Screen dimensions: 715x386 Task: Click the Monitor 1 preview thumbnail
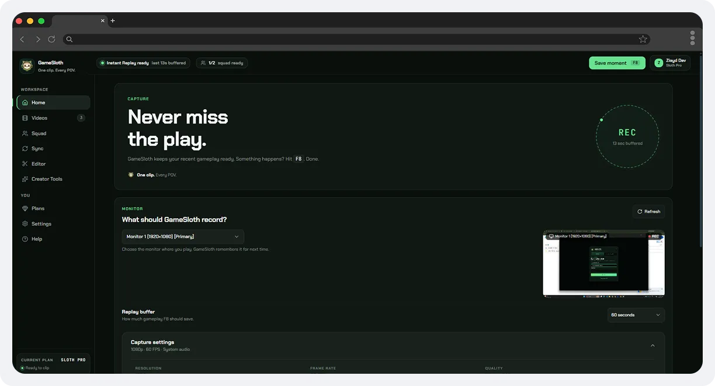pos(604,263)
